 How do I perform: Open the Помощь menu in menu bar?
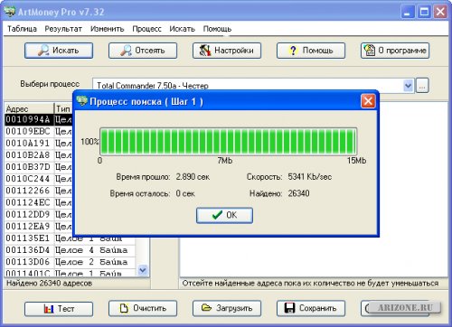point(217,29)
